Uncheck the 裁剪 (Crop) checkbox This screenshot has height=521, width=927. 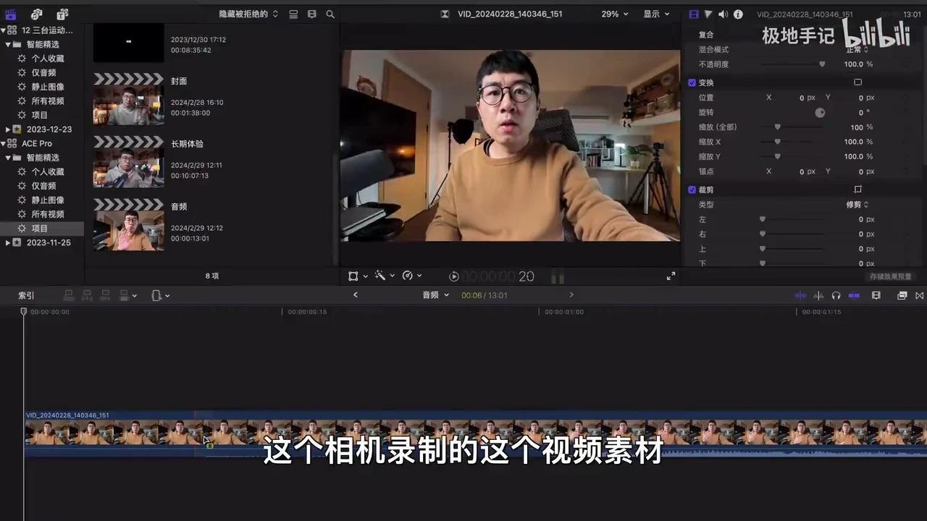(x=692, y=190)
